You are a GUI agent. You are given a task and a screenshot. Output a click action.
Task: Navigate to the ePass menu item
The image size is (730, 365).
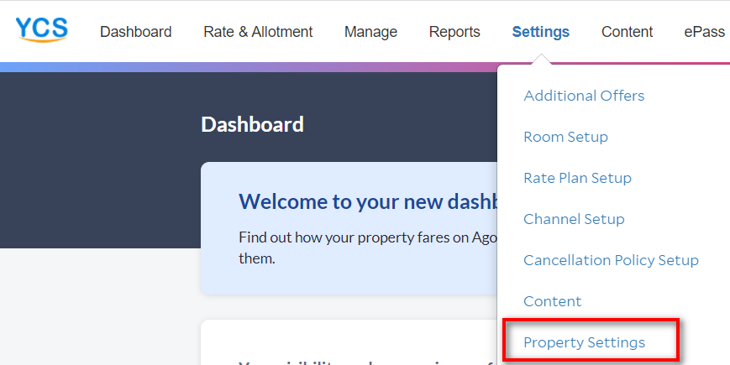[705, 32]
